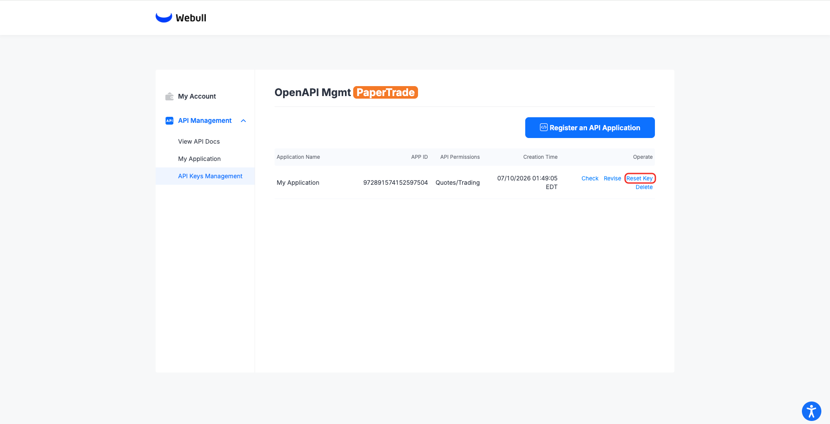Click Operate column header

[643, 157]
